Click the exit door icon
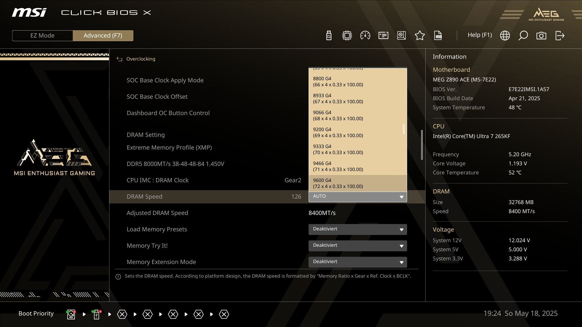The height and width of the screenshot is (327, 582). point(560,35)
